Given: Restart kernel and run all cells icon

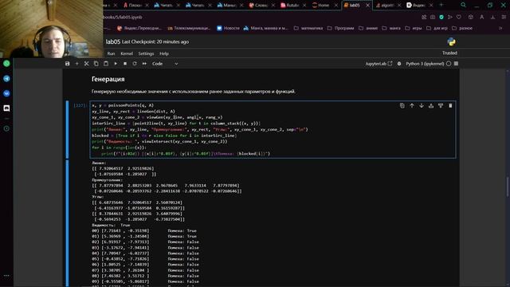Looking at the screenshot, I should pyautogui.click(x=144, y=64).
